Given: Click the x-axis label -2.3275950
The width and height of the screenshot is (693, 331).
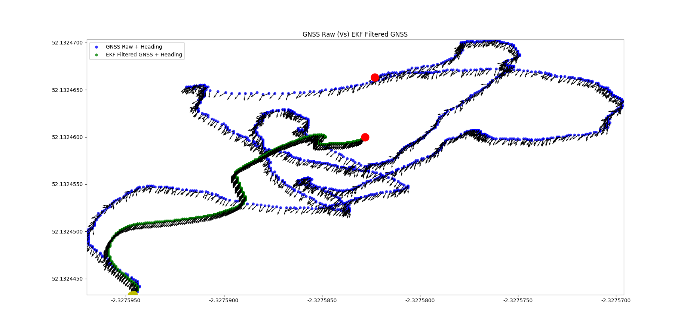Looking at the screenshot, I should (126, 300).
